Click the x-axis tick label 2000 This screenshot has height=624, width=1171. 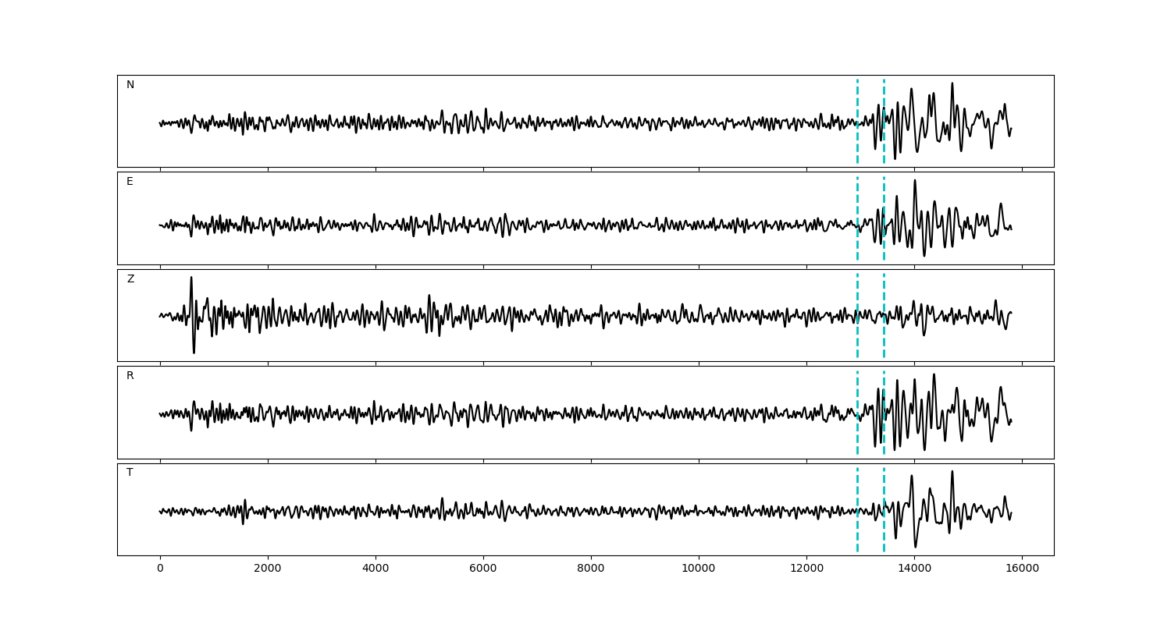[x=268, y=569]
